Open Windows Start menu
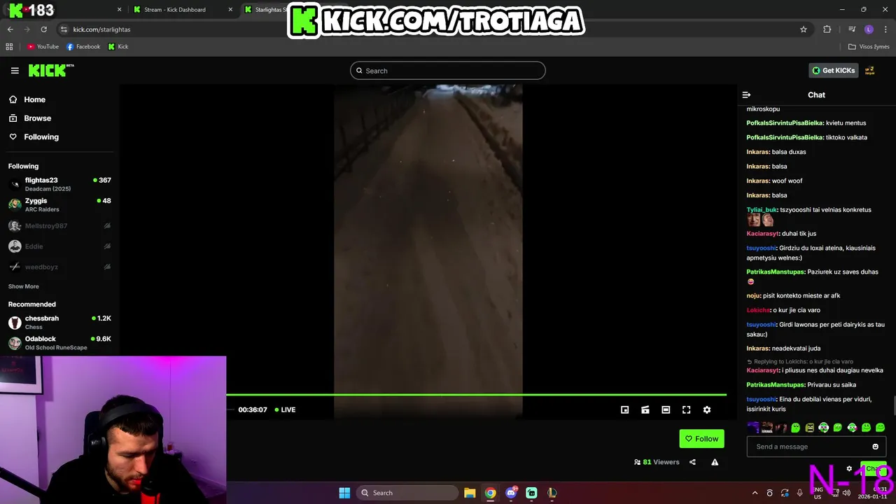Screen dimensions: 896x504 (x=344, y=493)
